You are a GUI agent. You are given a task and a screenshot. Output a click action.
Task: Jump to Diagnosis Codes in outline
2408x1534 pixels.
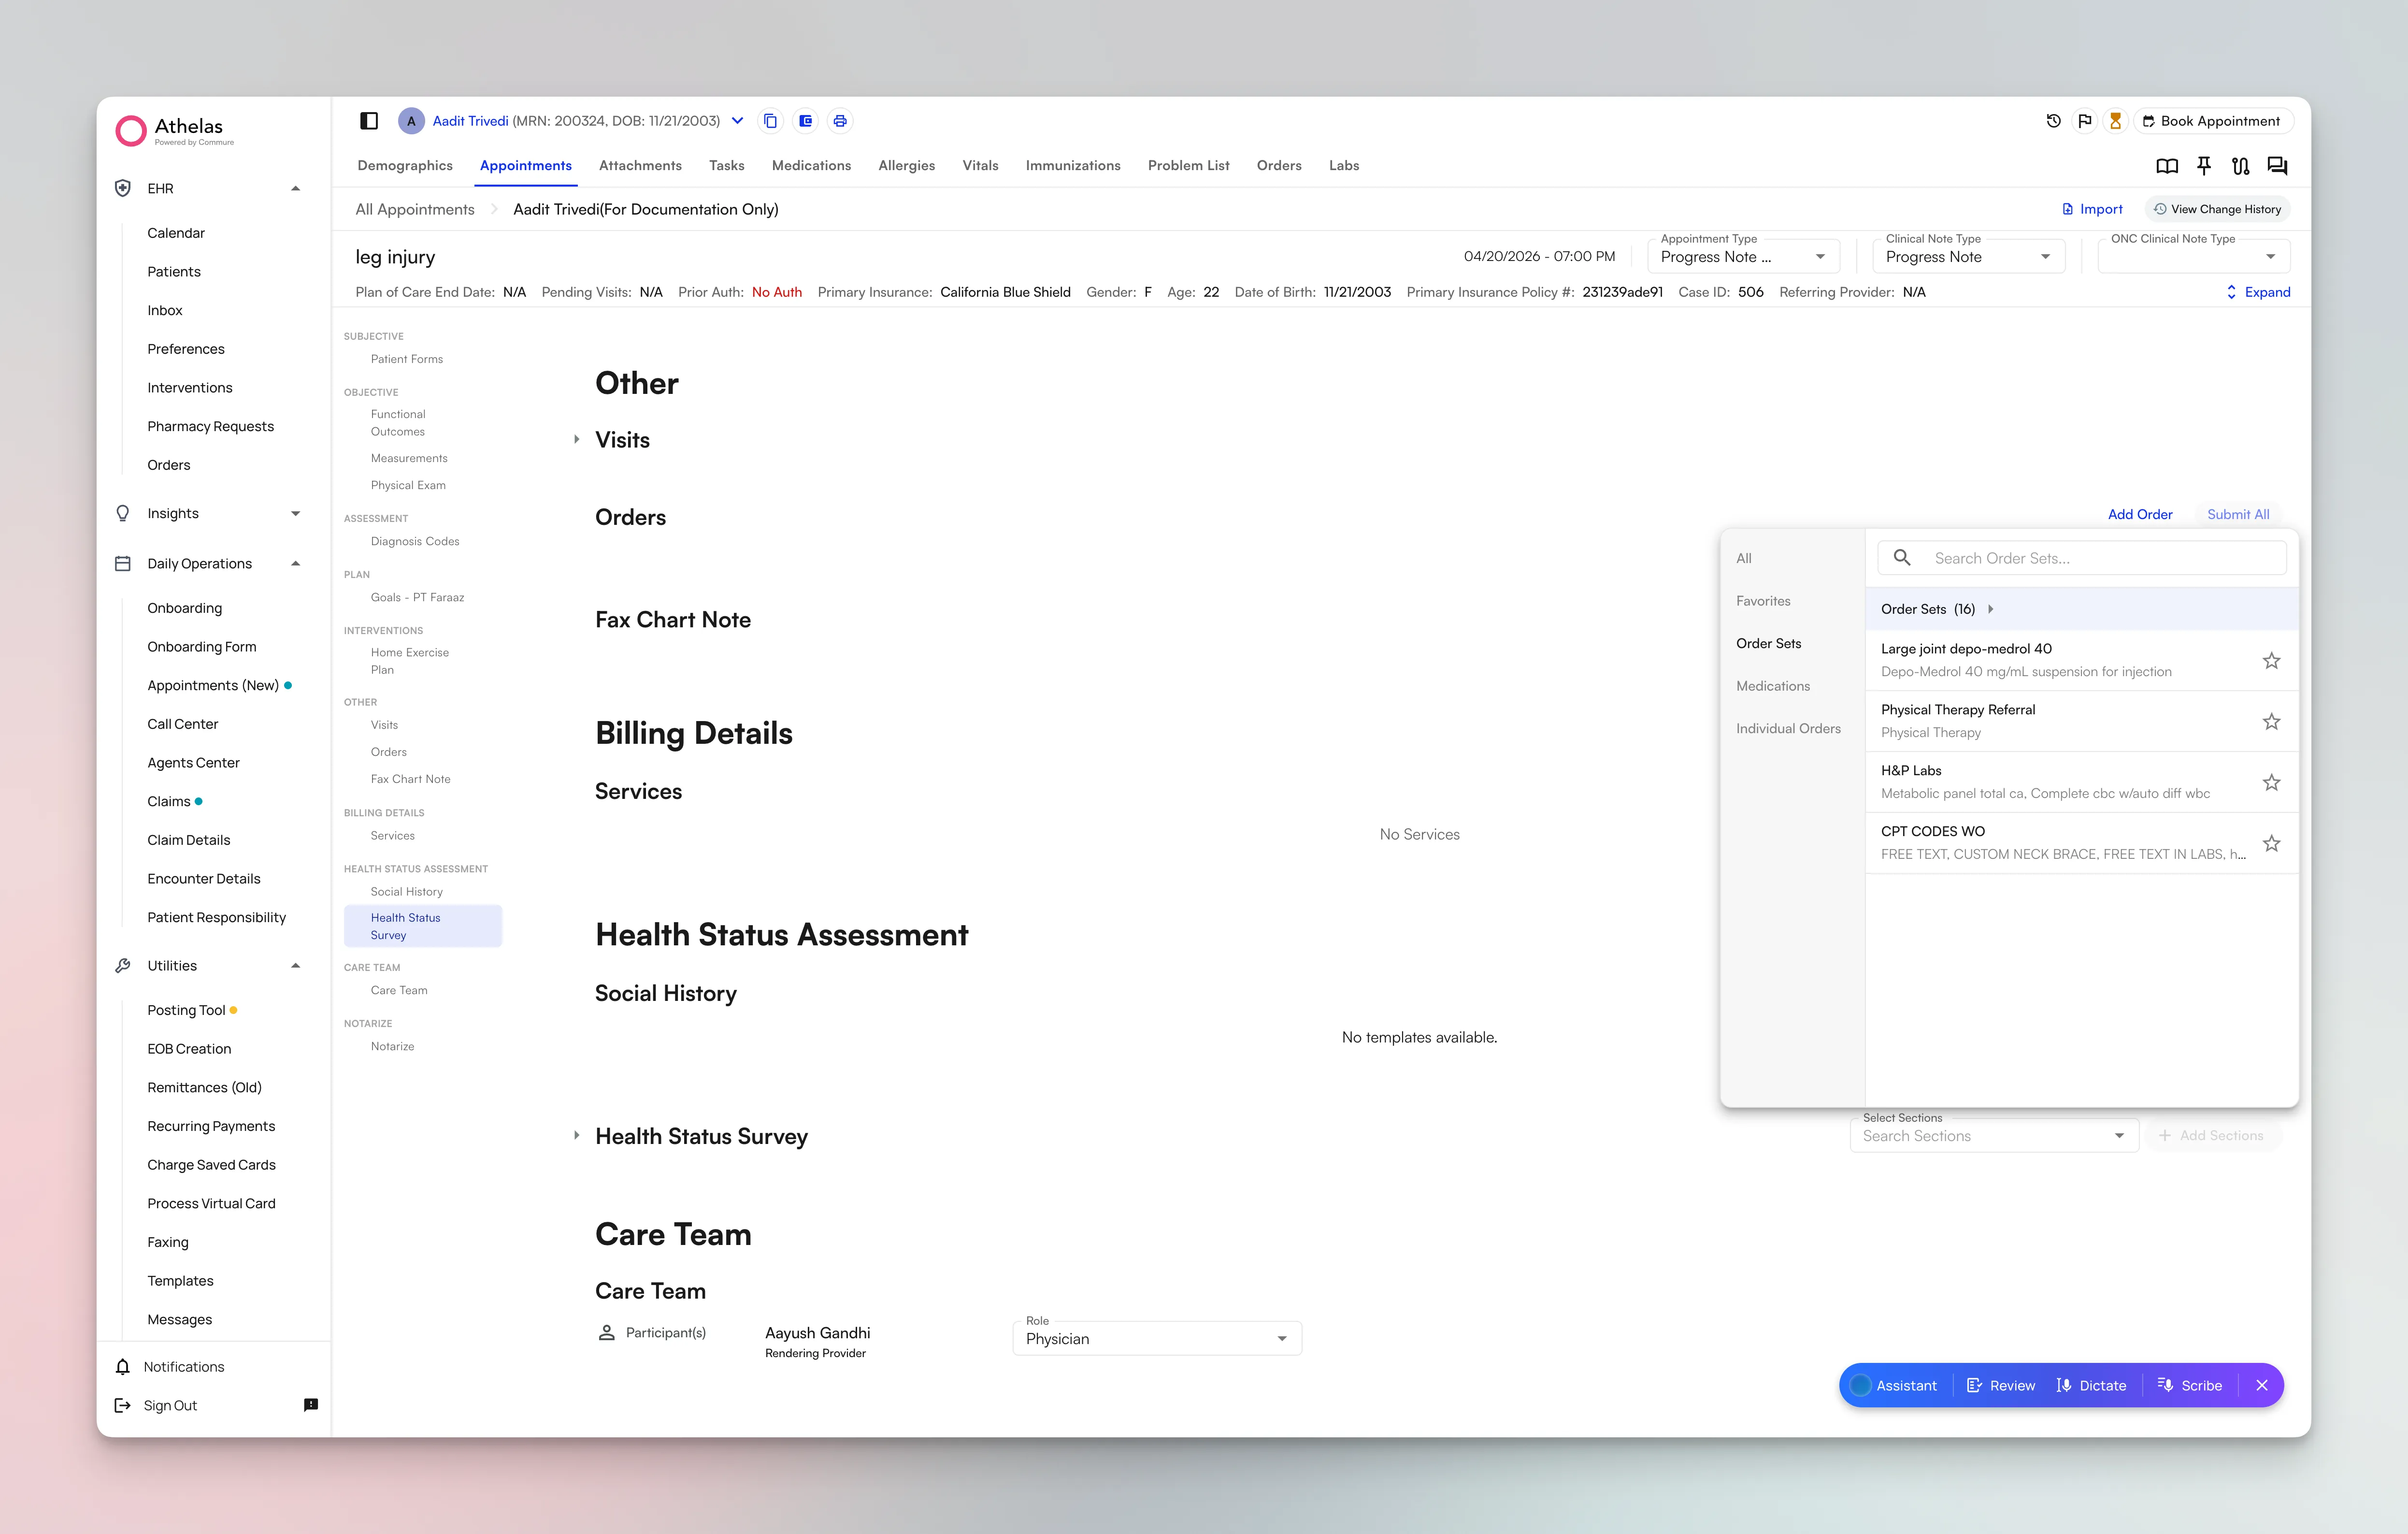point(415,541)
